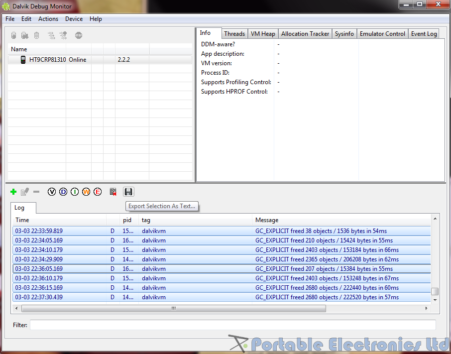Click the Name column header in device list

click(37, 49)
